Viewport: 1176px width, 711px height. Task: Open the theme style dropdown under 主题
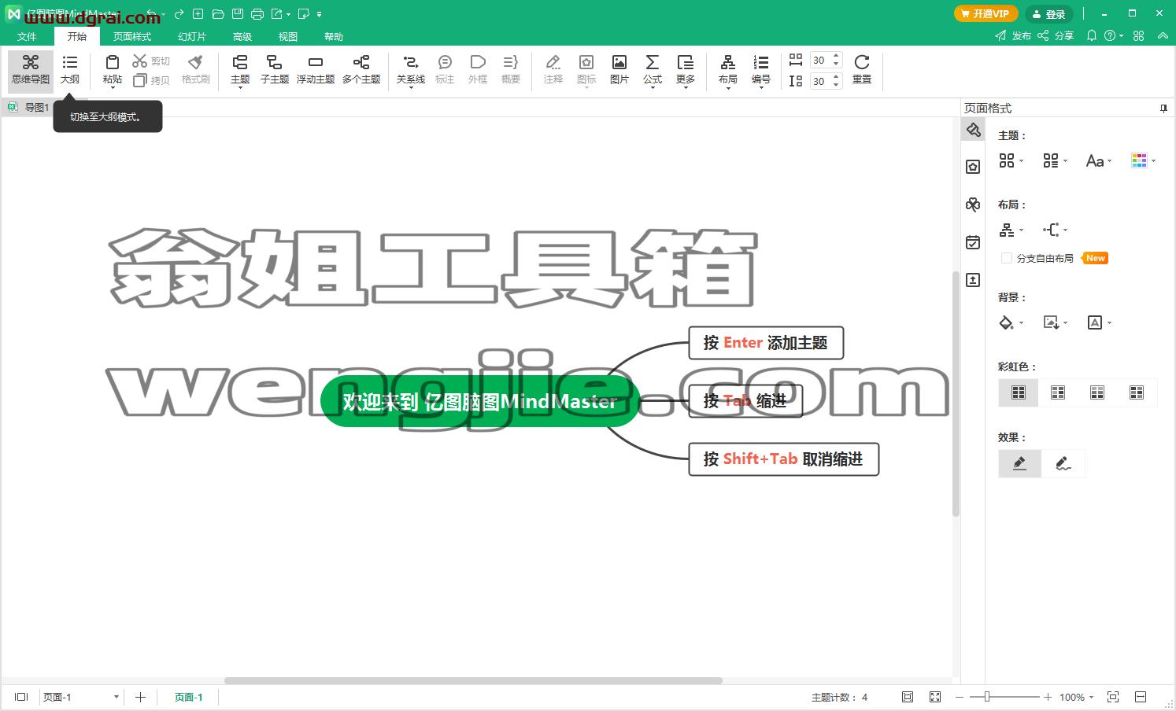(1011, 160)
